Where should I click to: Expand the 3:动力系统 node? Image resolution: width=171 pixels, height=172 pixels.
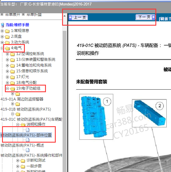(x=2, y=42)
